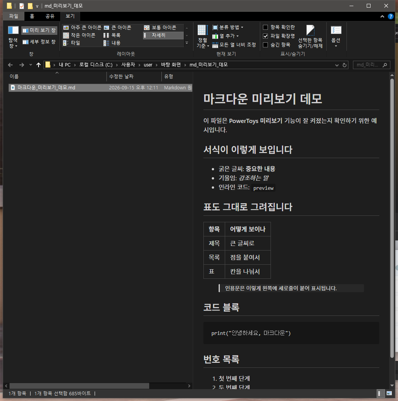Switch to the Share (공유) tab
The height and width of the screenshot is (401, 398).
50,16
